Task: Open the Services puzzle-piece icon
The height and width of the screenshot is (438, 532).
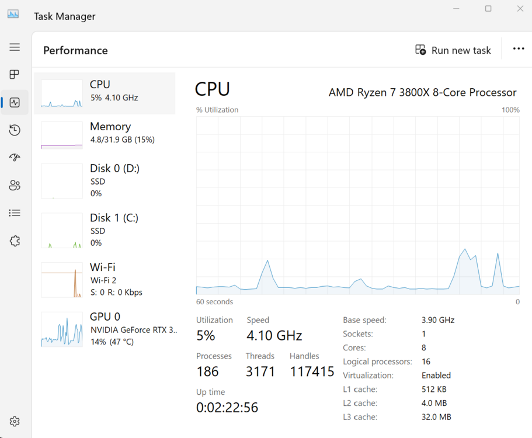Action: tap(15, 241)
